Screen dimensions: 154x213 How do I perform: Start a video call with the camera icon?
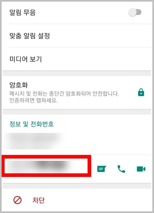(141, 169)
